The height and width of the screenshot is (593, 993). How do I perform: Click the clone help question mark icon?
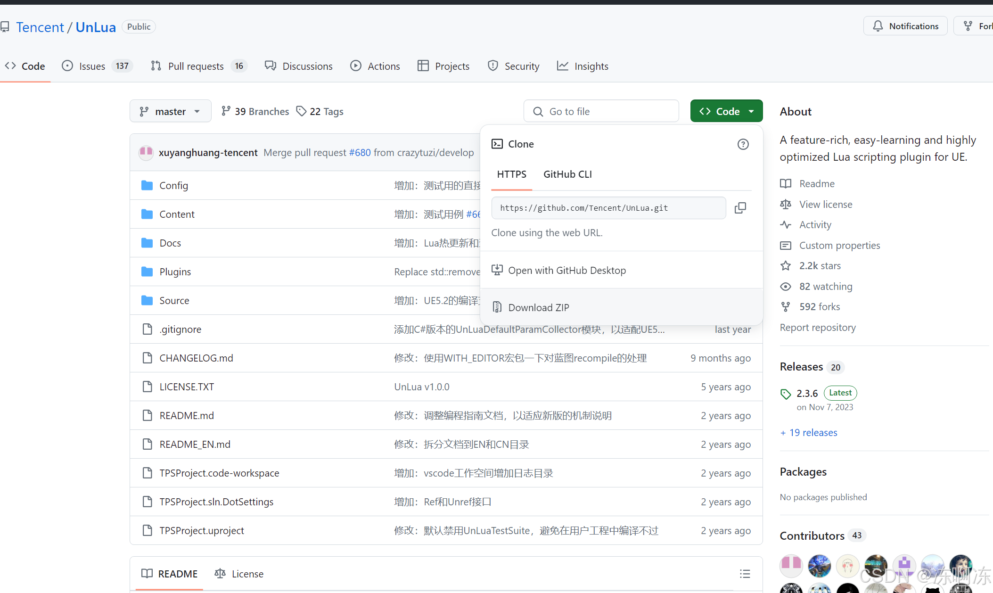coord(743,144)
